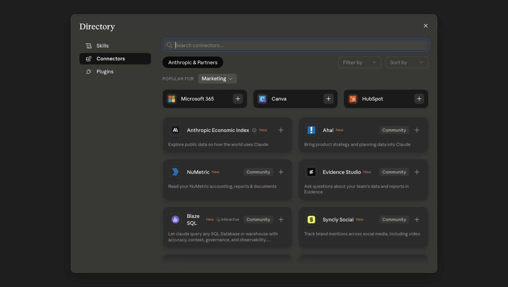The height and width of the screenshot is (287, 508).
Task: Add the Canva connector
Action: 328,99
